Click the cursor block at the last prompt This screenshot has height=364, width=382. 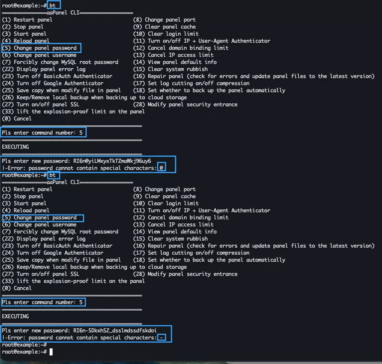click(x=51, y=352)
